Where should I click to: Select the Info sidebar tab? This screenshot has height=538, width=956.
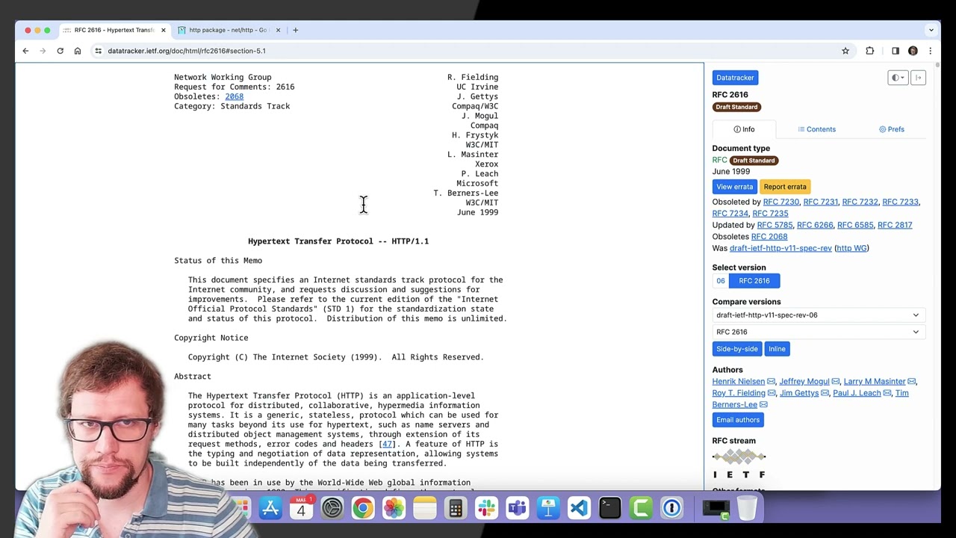(744, 129)
